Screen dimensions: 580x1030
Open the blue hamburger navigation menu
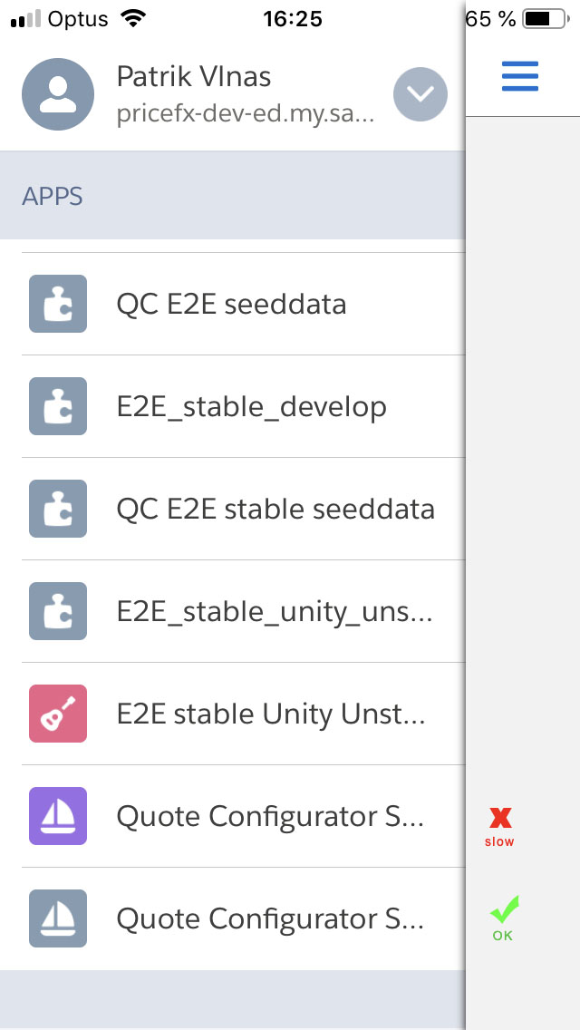tap(519, 76)
